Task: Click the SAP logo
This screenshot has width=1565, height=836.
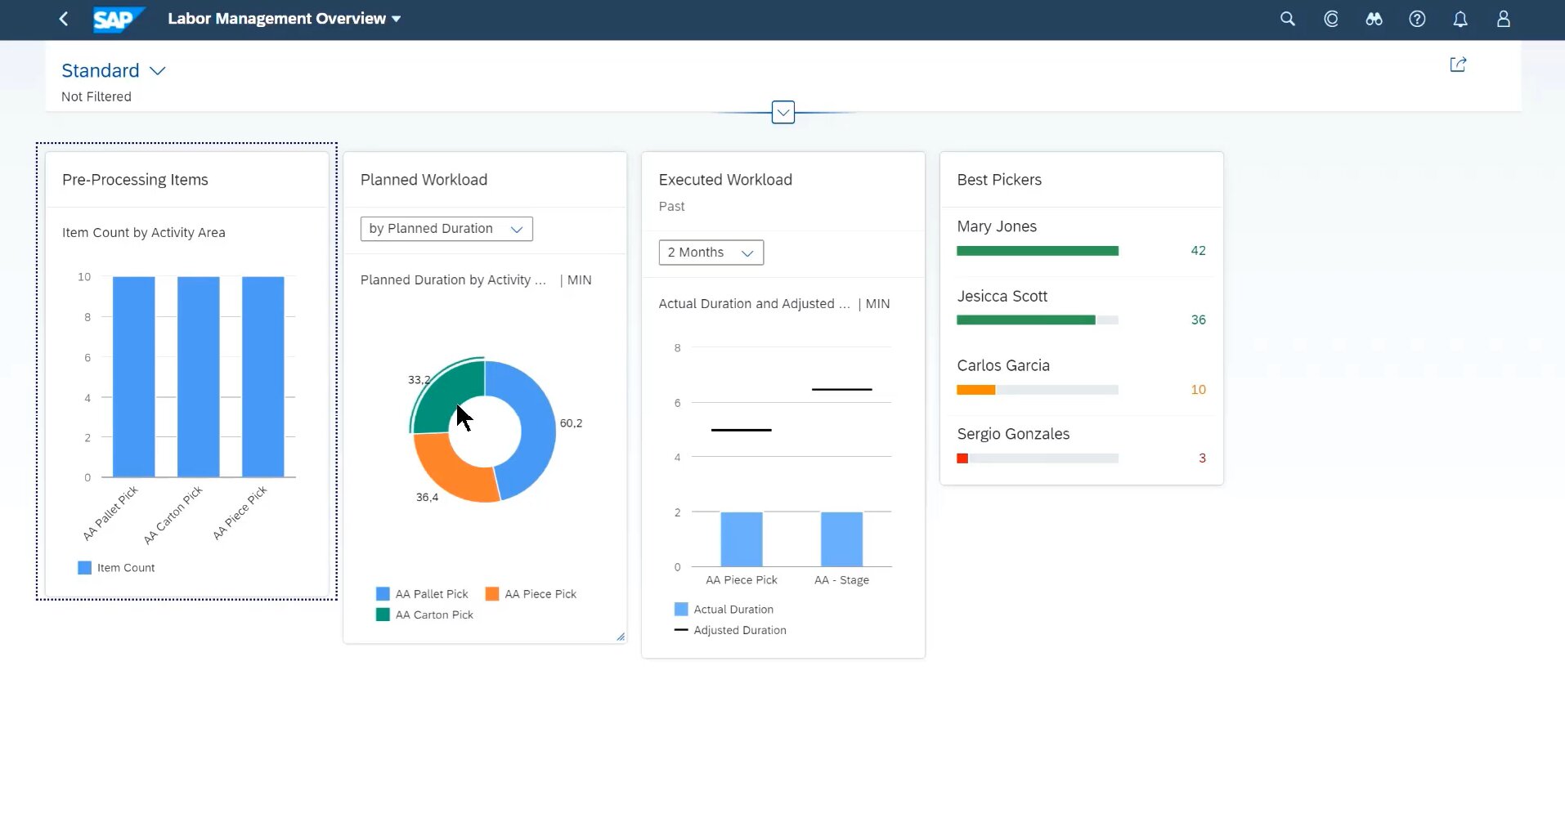Action: [x=118, y=19]
